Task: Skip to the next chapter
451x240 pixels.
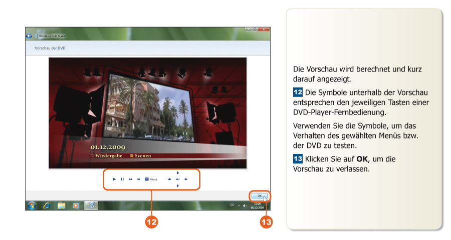Action: point(138,179)
